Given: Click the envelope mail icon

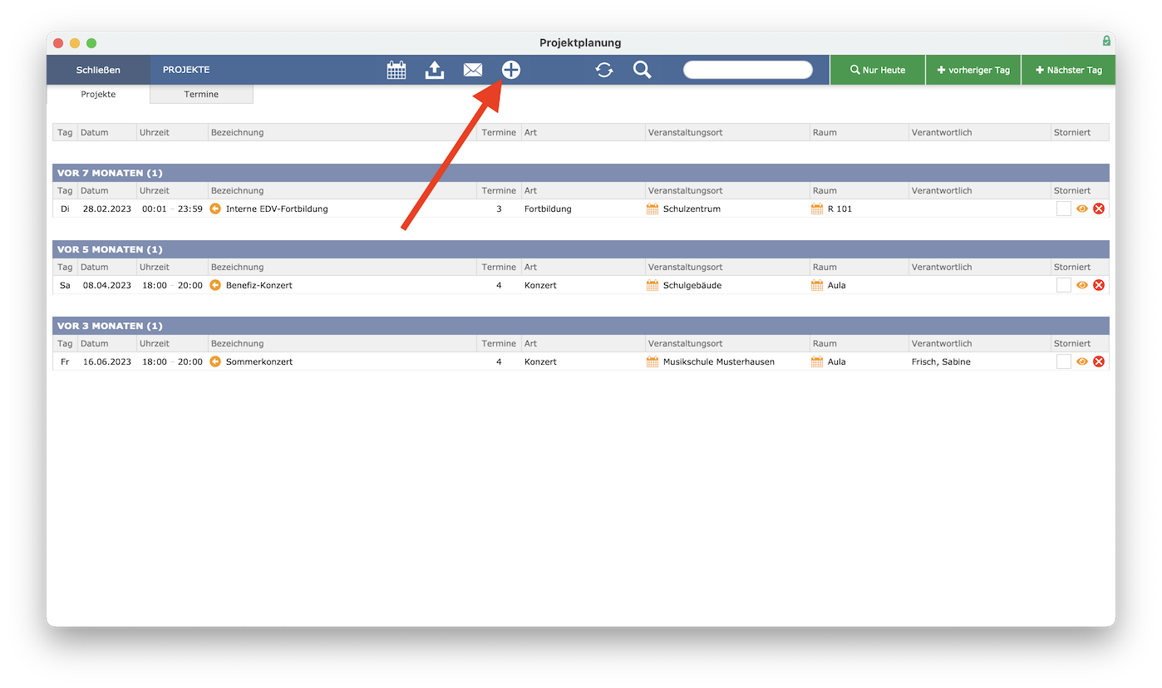Looking at the screenshot, I should point(473,71).
